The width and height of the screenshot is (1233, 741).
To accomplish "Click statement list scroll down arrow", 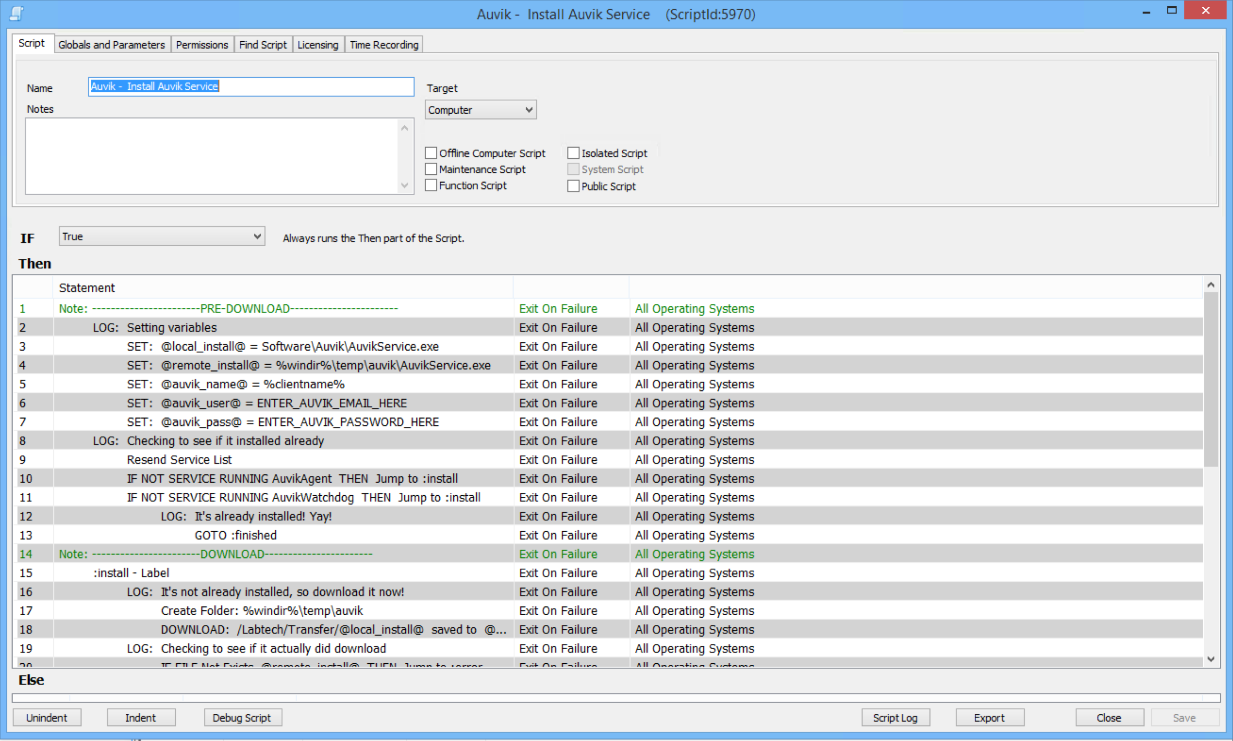I will (1211, 659).
